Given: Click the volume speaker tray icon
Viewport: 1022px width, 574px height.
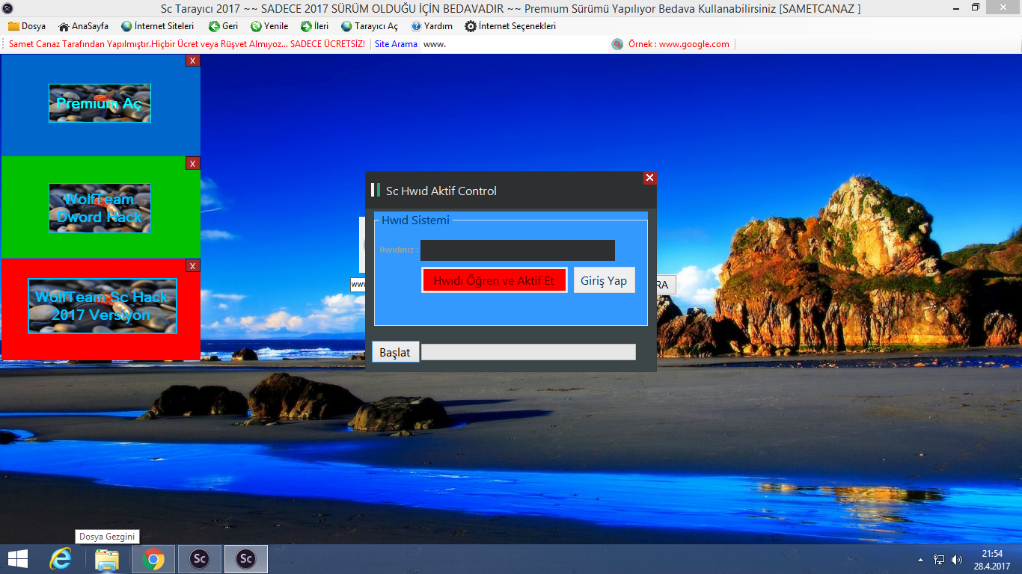Looking at the screenshot, I should coord(957,560).
